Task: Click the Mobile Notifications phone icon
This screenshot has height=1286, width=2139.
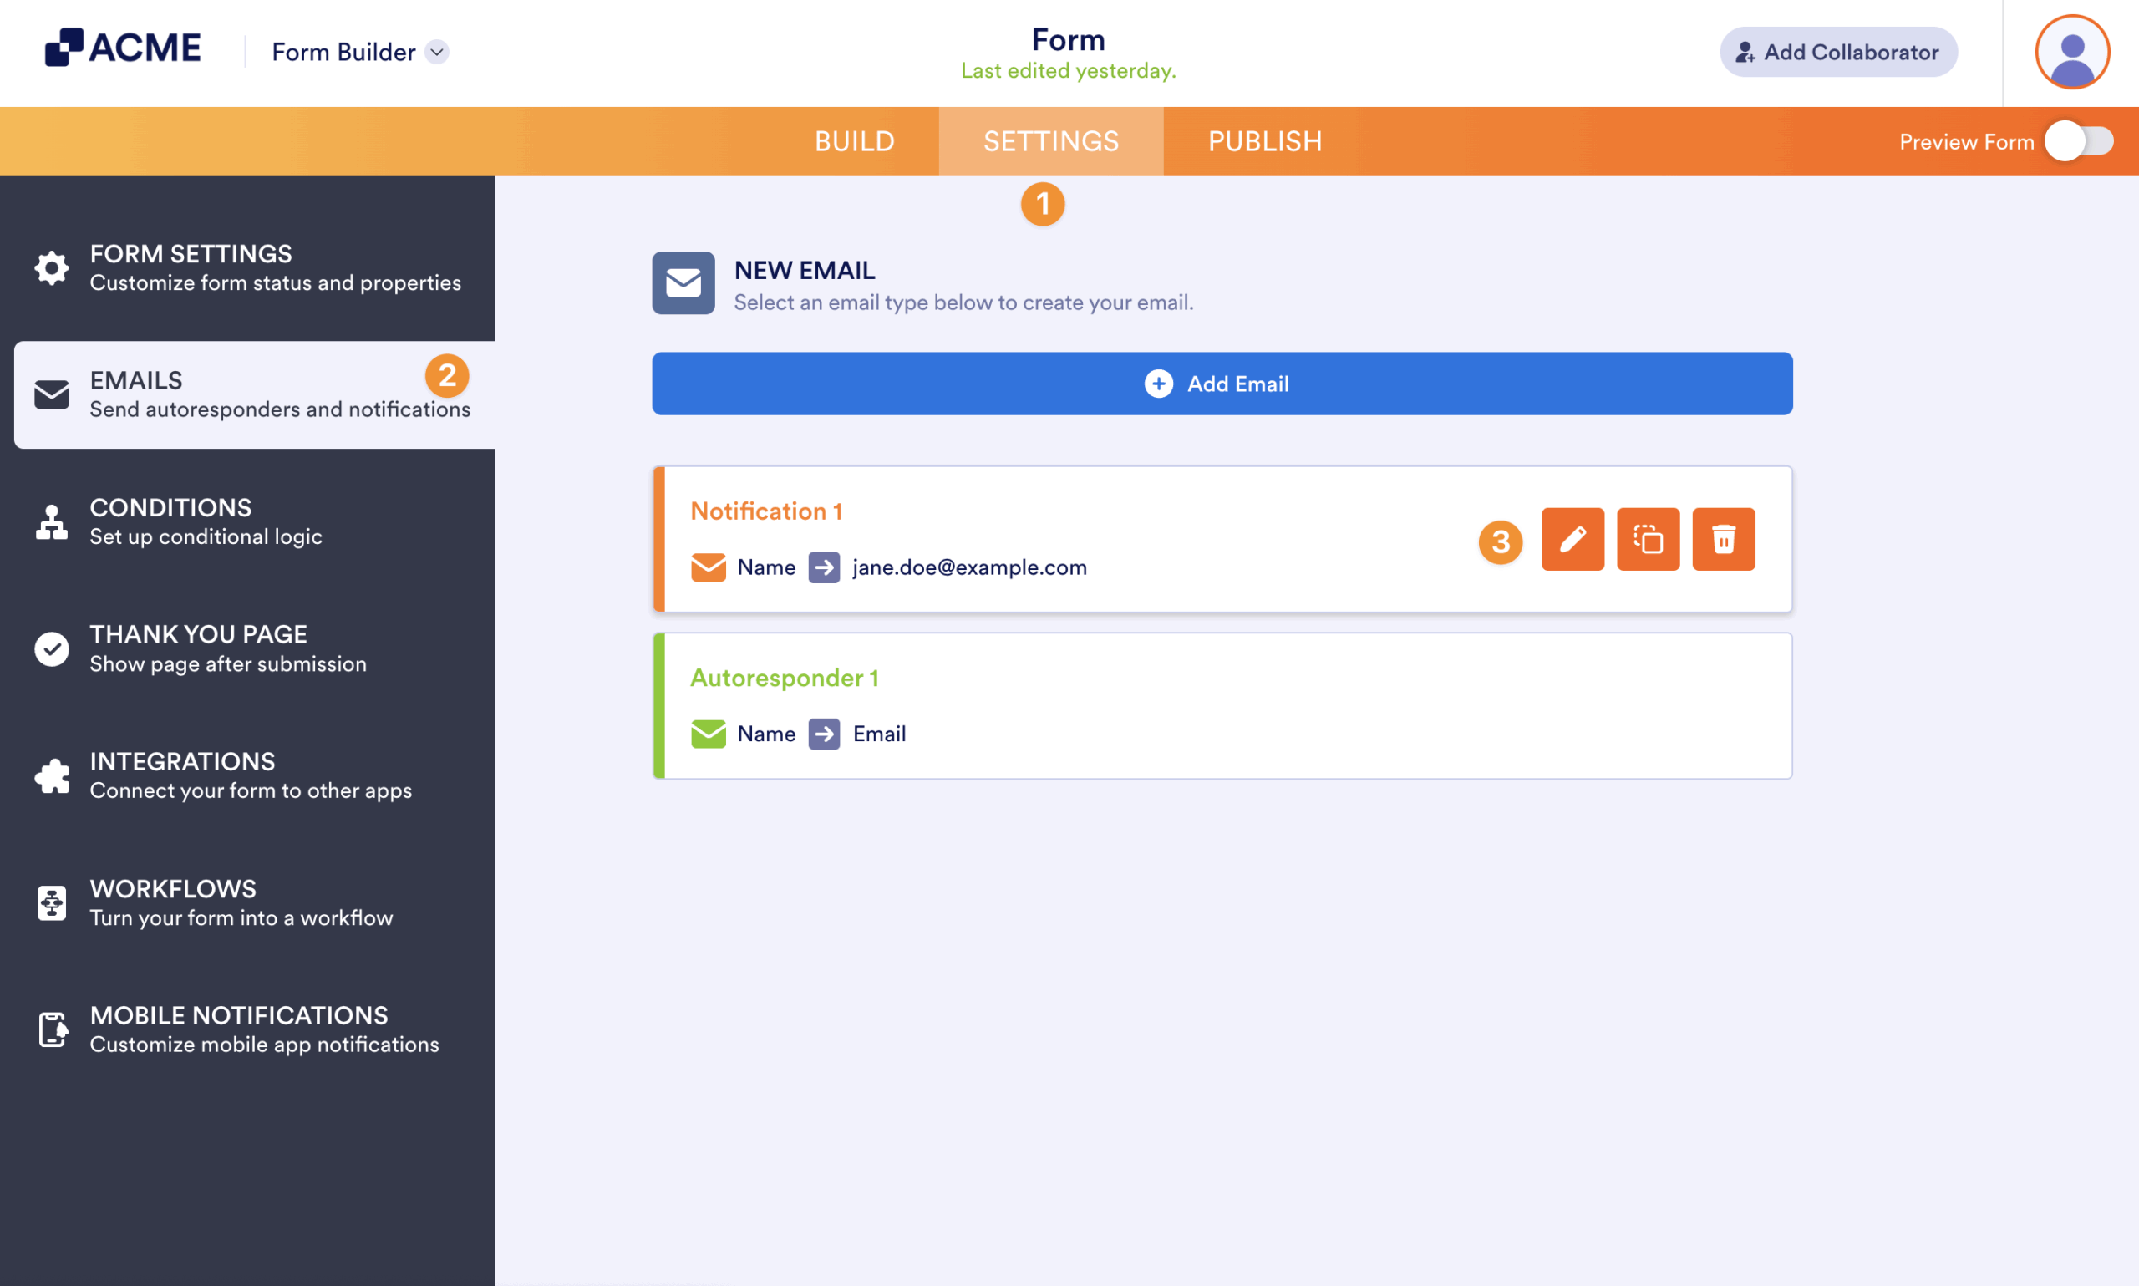Action: (x=52, y=1029)
